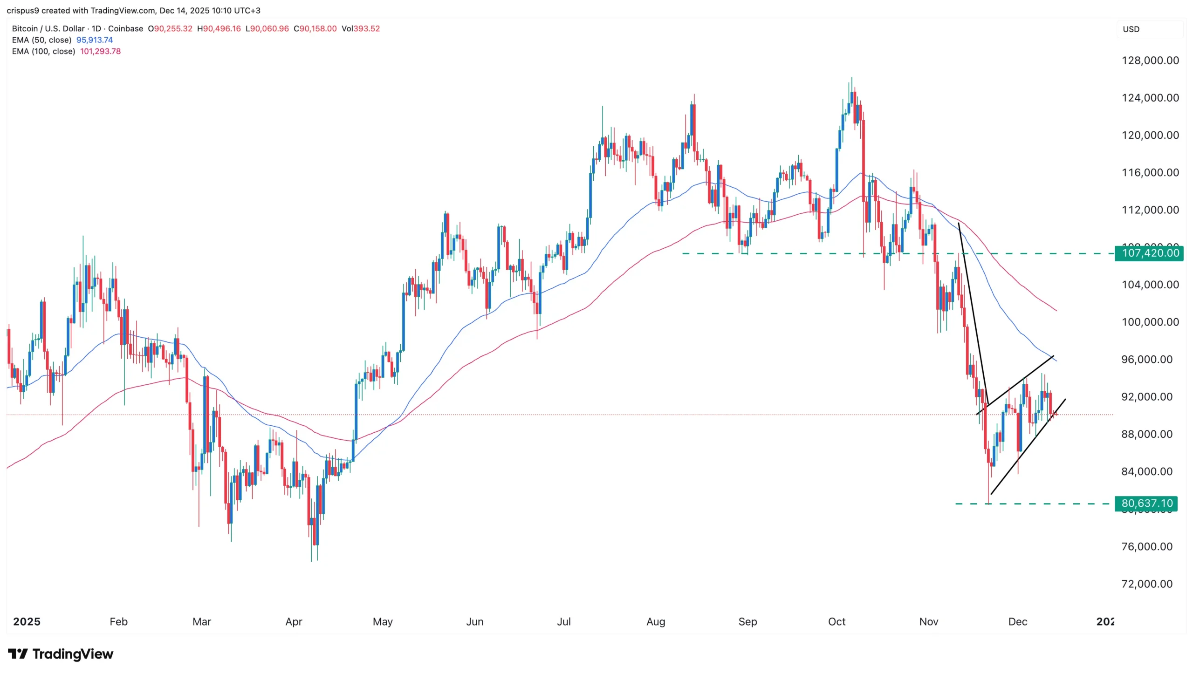The height and width of the screenshot is (674, 1193).
Task: Click the Bitcoin / U.S. Dollar symbol title
Action: [48, 28]
